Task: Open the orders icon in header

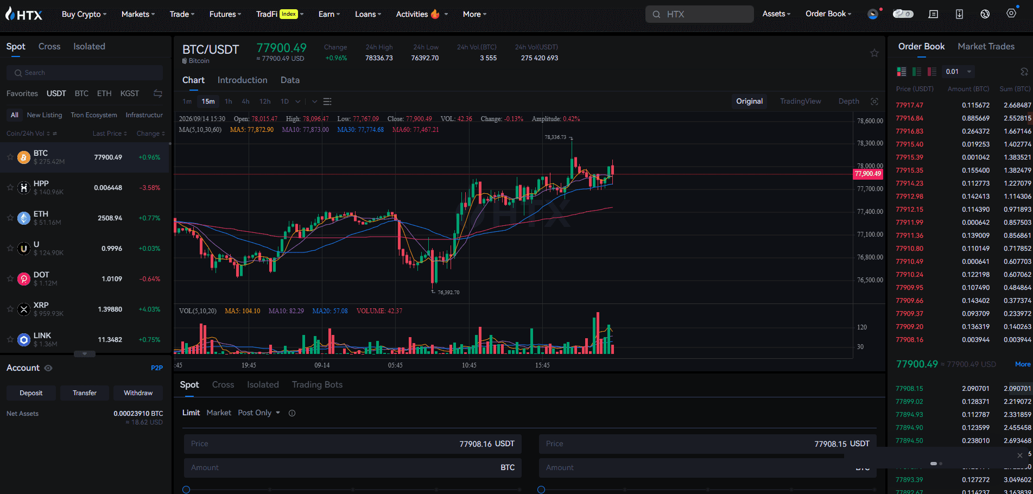Action: click(x=934, y=14)
